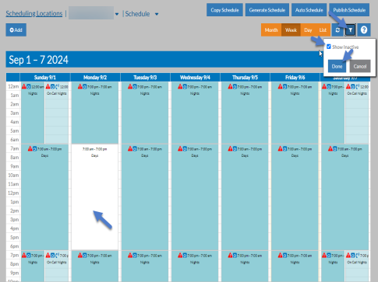378x282 pixels.
Task: Click the Friday 9/6 column header
Action: pyautogui.click(x=295, y=78)
